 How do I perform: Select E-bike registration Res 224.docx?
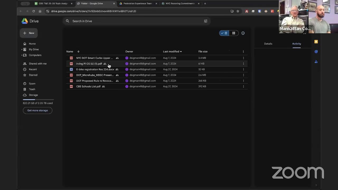tap(157, 69)
